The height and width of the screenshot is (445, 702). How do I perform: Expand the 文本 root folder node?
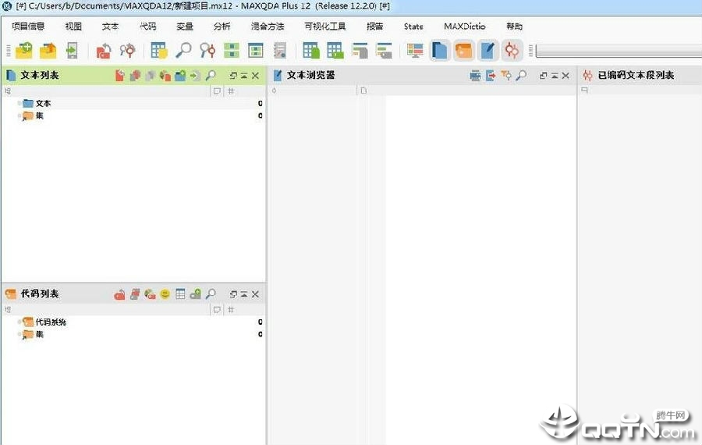tap(19, 104)
